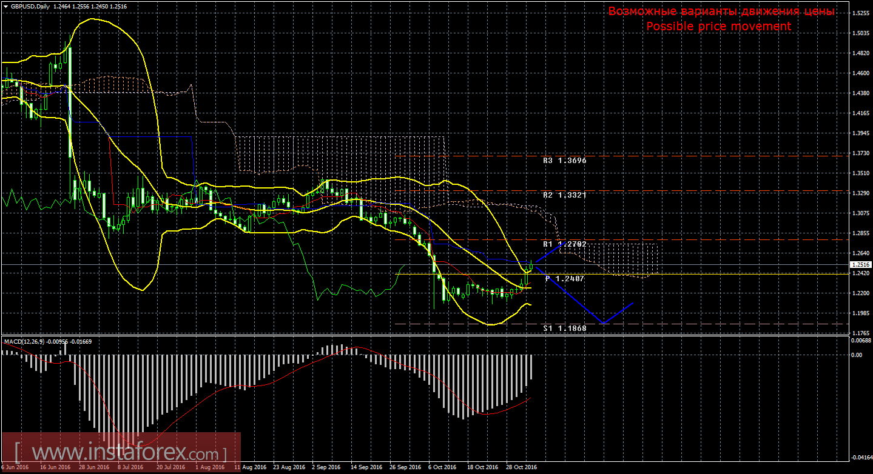
Task: Click the 1.3075 price scale value
Action: 860,213
